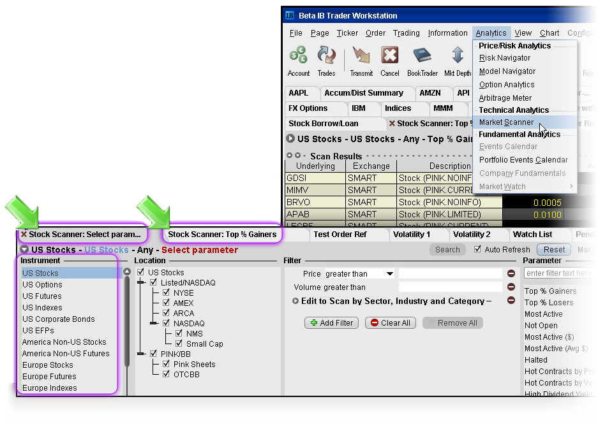Choose Option Analytics menu item
Image resolution: width=605 pixels, height=427 pixels.
click(x=507, y=84)
